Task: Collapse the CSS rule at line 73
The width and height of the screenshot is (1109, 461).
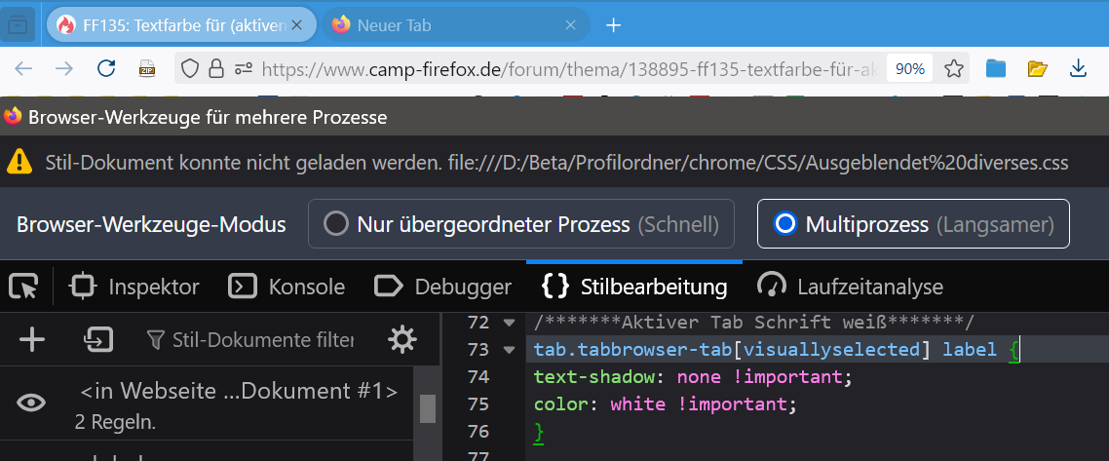Action: tap(508, 350)
